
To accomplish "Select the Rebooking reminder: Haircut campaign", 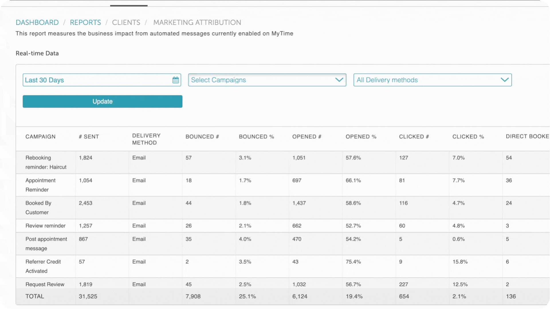I will pos(46,162).
